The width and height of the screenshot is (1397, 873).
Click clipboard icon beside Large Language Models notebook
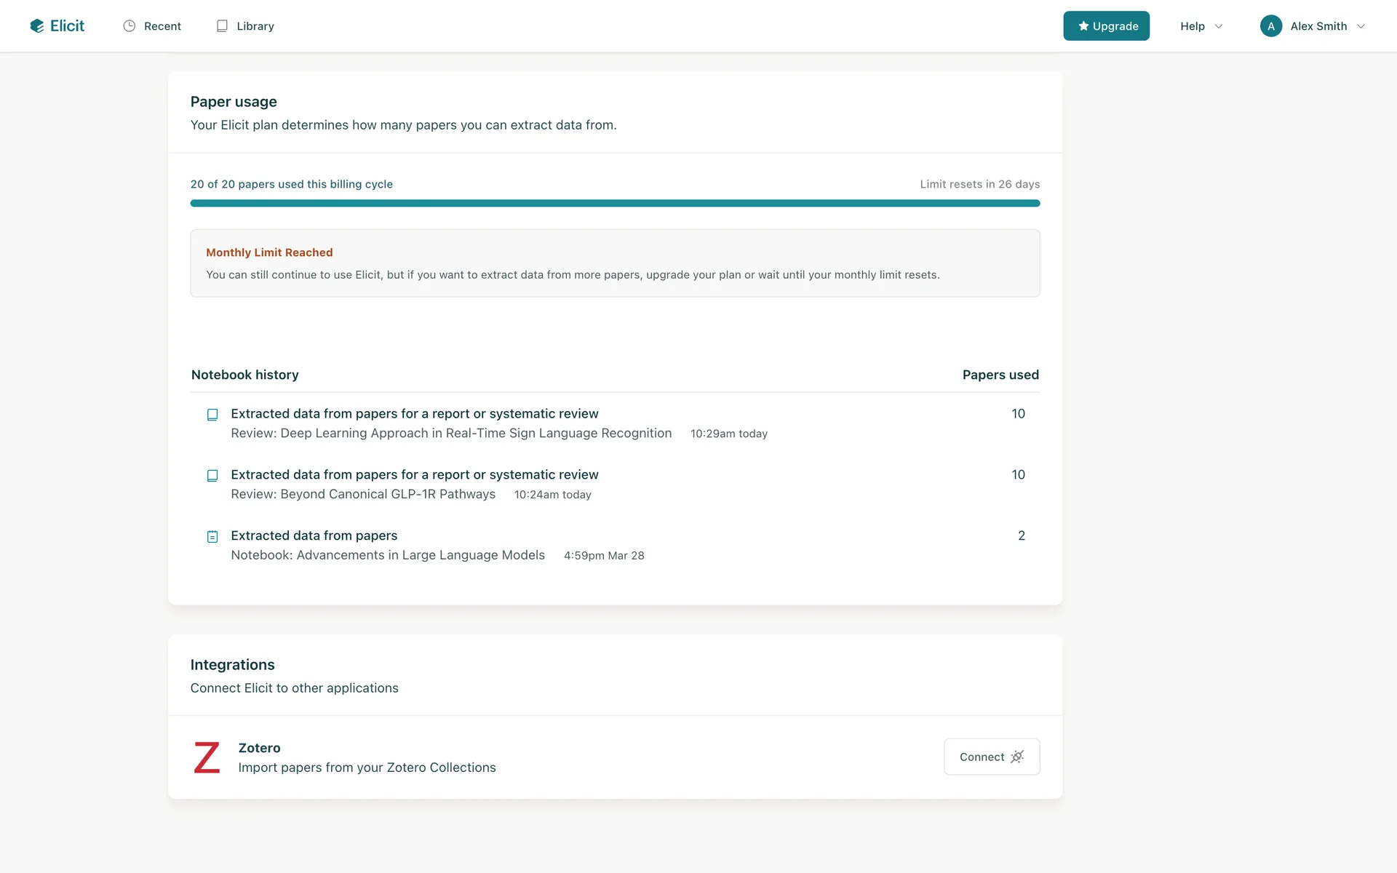[x=212, y=537]
